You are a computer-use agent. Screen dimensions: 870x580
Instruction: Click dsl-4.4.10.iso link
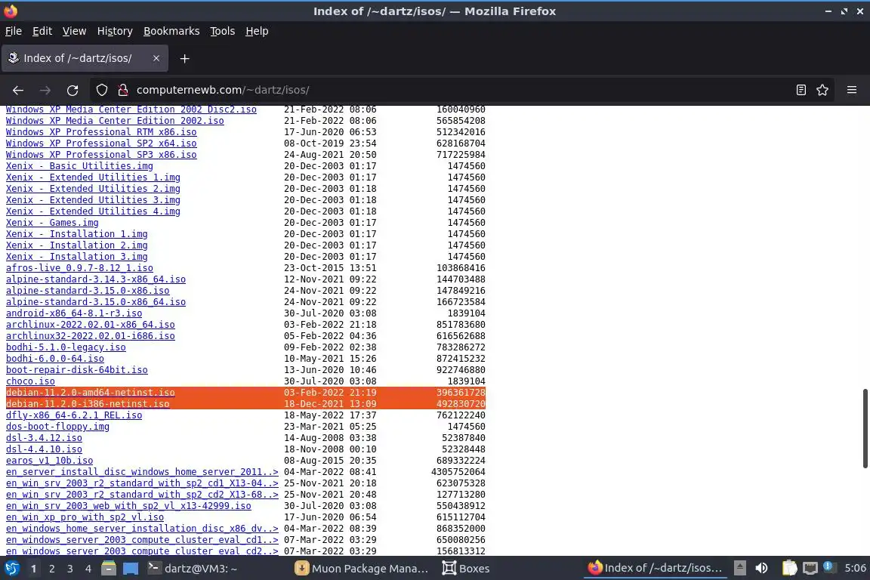tap(44, 449)
